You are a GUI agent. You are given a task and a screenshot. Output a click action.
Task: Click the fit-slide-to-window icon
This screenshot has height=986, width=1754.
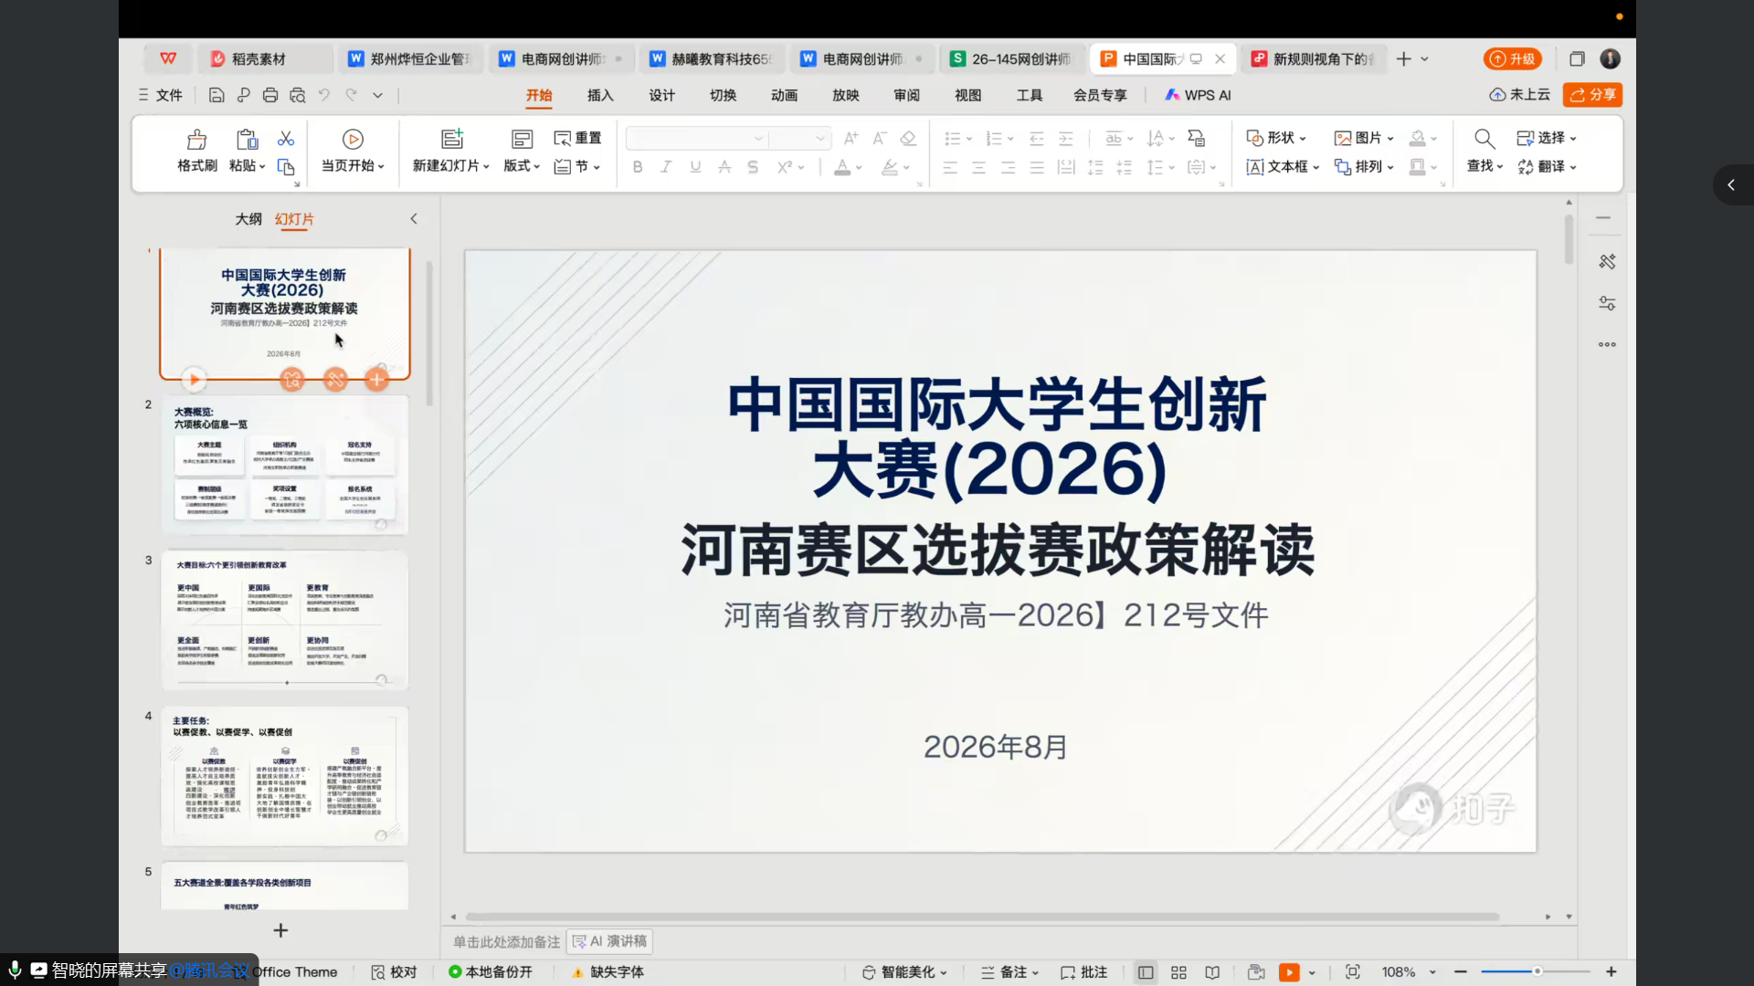[x=1353, y=973]
